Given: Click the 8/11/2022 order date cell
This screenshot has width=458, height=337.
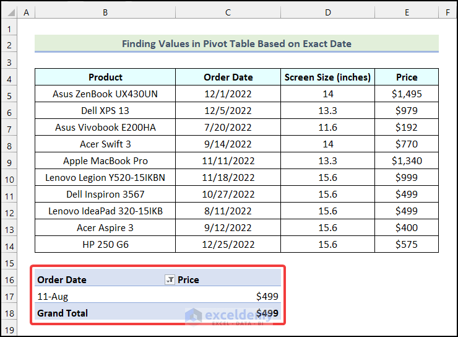Looking at the screenshot, I should click(x=228, y=211).
